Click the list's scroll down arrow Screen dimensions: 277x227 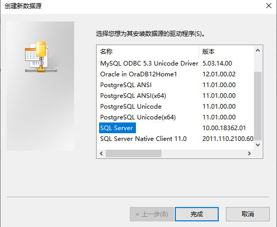click(258, 145)
